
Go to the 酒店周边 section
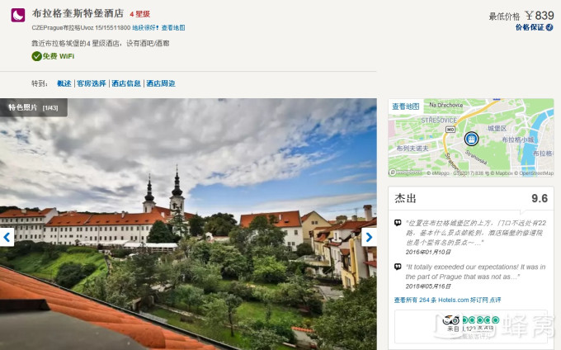click(x=161, y=83)
